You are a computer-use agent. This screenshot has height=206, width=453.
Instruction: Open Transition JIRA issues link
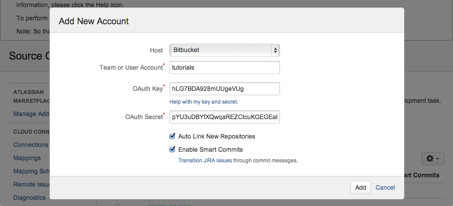point(205,161)
